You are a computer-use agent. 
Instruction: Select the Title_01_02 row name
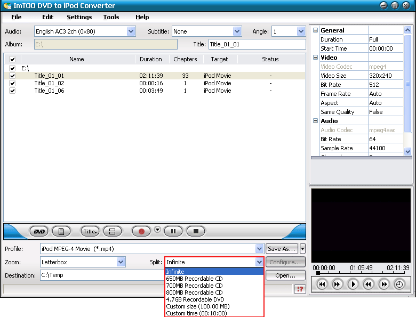[49, 83]
